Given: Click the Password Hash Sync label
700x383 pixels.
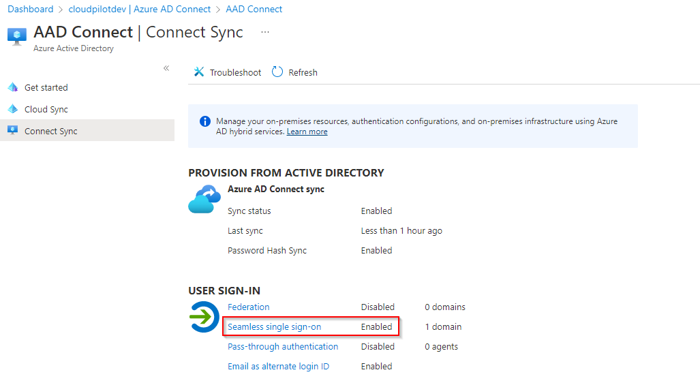Looking at the screenshot, I should click(x=267, y=250).
